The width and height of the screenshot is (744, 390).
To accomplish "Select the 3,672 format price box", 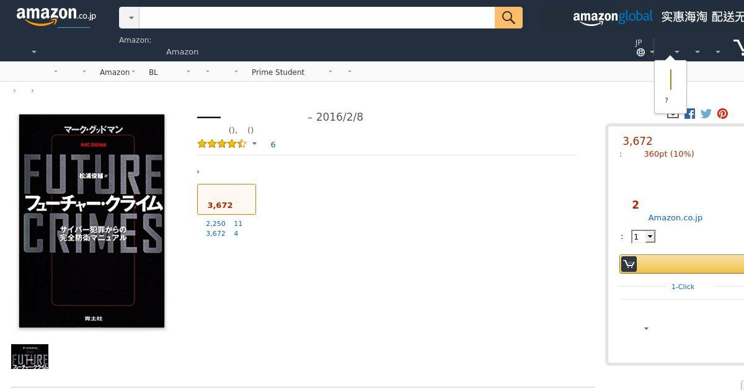I will 226,199.
